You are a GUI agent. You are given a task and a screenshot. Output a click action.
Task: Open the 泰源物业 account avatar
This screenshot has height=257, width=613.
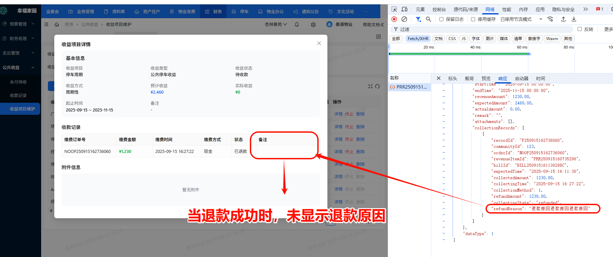pyautogui.click(x=329, y=24)
